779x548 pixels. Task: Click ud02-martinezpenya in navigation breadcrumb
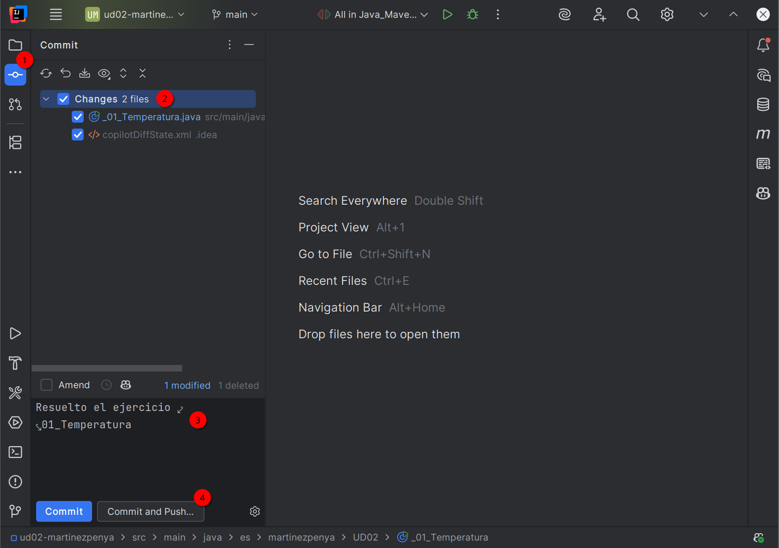67,537
